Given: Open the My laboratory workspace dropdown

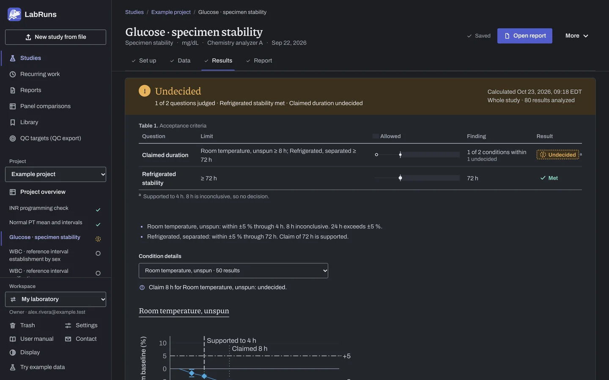Looking at the screenshot, I should (55, 299).
